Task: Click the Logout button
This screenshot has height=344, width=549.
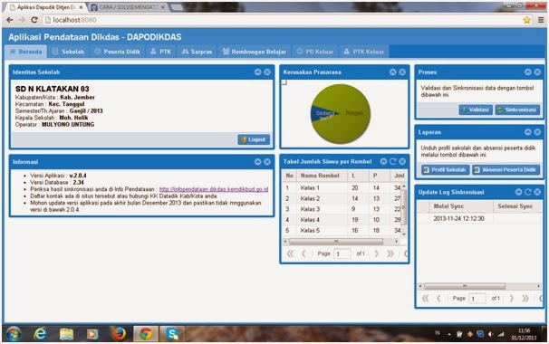Action: [x=254, y=139]
